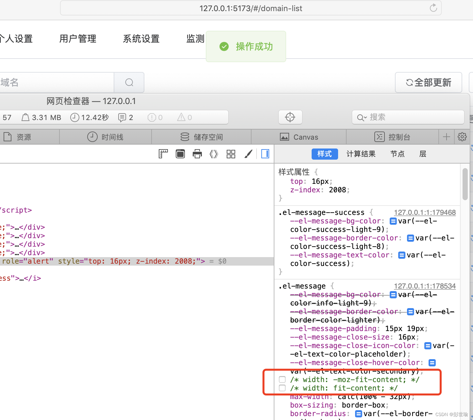The image size is (473, 420).
Task: Switch to the 控制台 tab
Action: (392, 137)
